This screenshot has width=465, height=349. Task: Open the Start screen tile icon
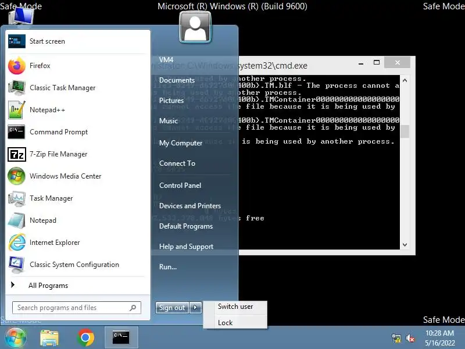point(17,41)
